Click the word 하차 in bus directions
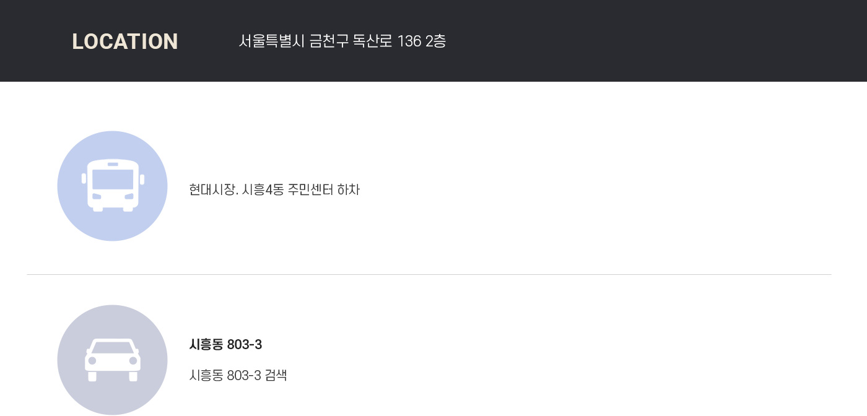 coord(348,189)
